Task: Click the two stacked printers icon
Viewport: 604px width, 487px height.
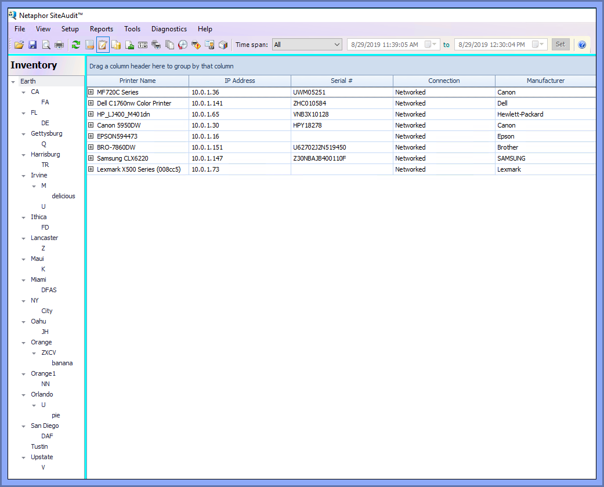Action: (x=156, y=45)
